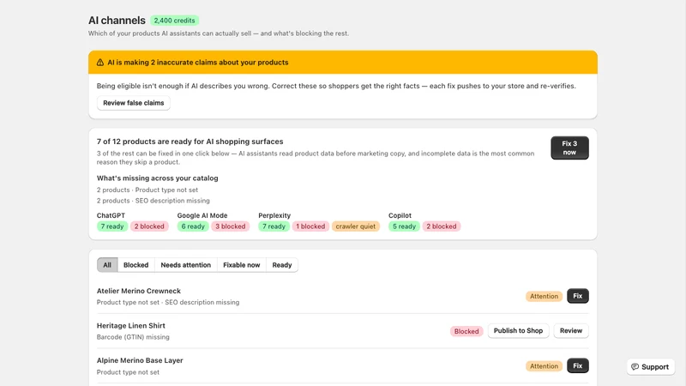This screenshot has width=686, height=386.
Task: Click the warning triangle icon in the banner
Action: pos(100,62)
